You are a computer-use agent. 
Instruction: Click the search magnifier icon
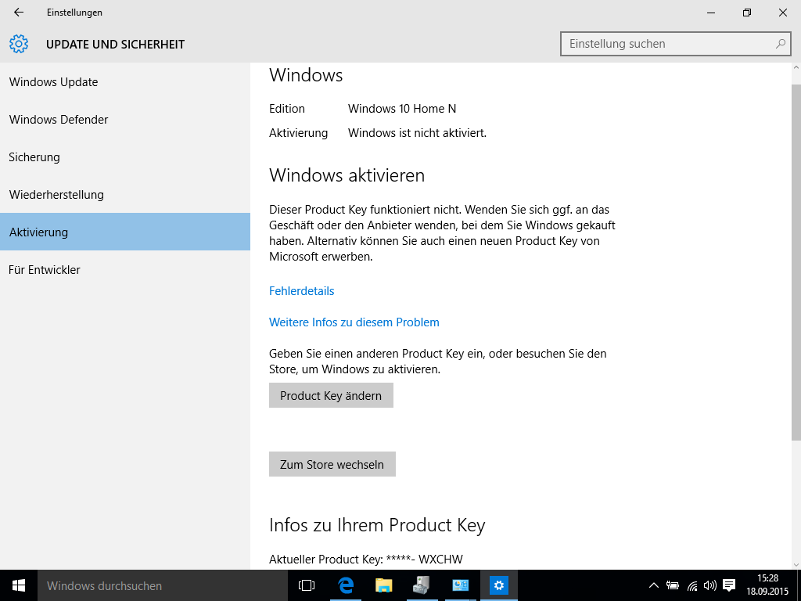781,44
